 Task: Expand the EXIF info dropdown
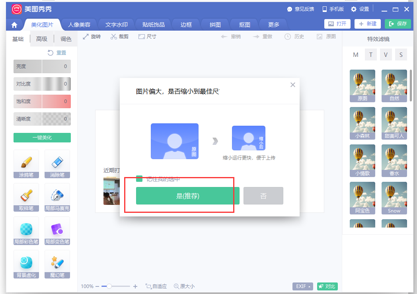(303, 286)
